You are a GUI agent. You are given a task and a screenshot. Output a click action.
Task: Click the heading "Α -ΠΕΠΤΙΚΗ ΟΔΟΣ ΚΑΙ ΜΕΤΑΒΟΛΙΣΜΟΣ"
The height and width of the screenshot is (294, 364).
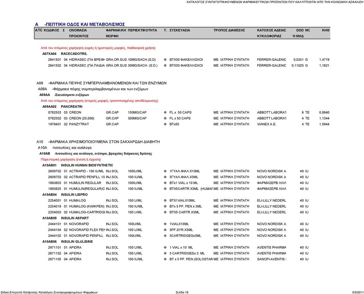(80, 24)
